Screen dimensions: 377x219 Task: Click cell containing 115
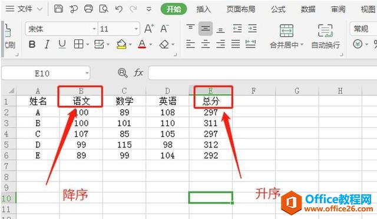124,144
